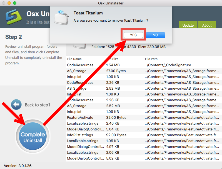The width and height of the screenshot is (222, 169).
Task: Click the Version: 3.9.1.26 status text
Action: (18, 166)
